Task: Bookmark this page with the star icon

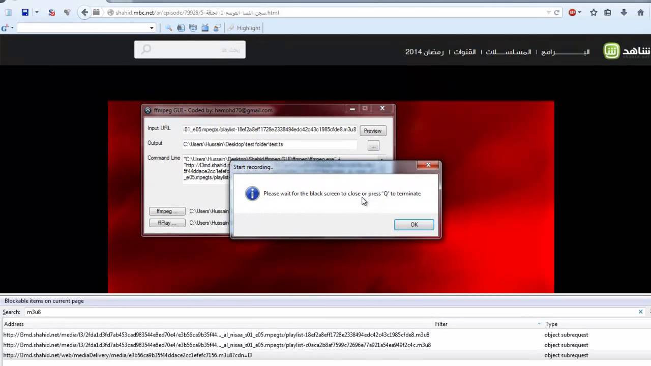Action: click(x=594, y=13)
